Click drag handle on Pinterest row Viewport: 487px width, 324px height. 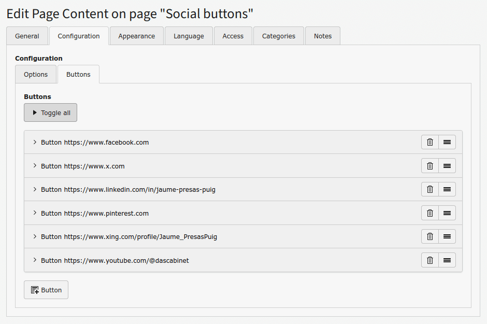(x=447, y=213)
